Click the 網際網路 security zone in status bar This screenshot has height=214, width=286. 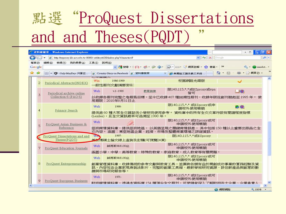coord(223,189)
